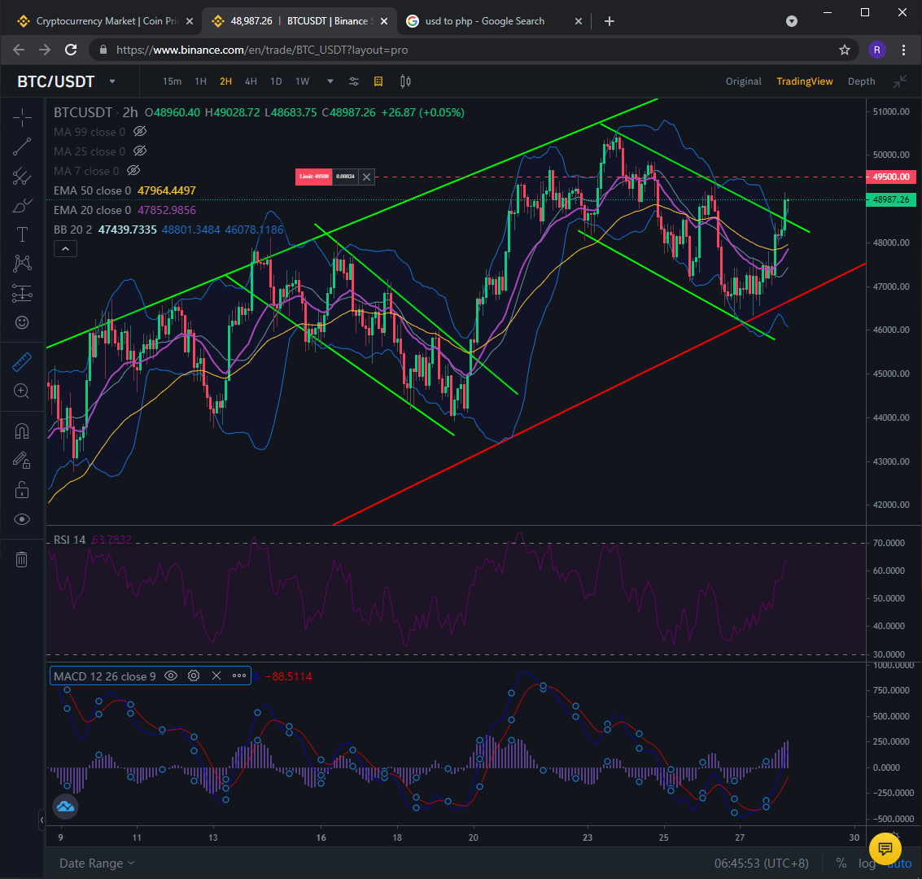Show the MA 99 indicator

pyautogui.click(x=139, y=132)
